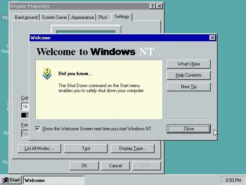Click the lightbulb tip icon in Welcome dialog
Viewport: 246px width, 185px height.
47,74
